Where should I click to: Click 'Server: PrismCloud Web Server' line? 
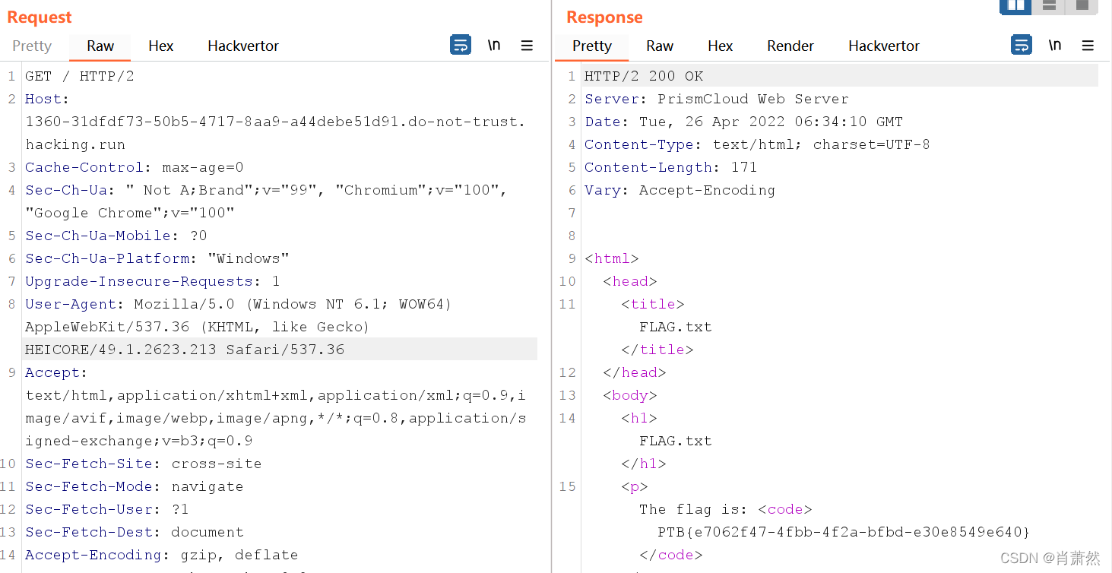[717, 99]
